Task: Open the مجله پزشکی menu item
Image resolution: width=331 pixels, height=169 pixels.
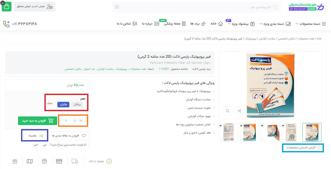Action: [x=175, y=24]
